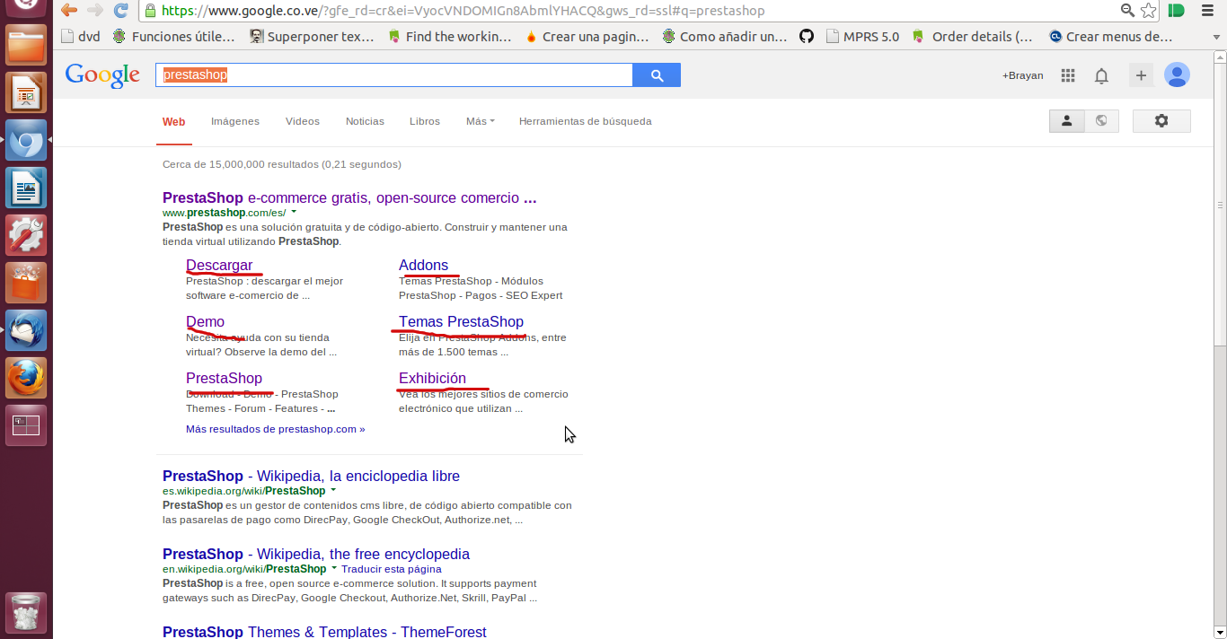Open Thunderbird mail in dock
1227x639 pixels.
click(26, 330)
